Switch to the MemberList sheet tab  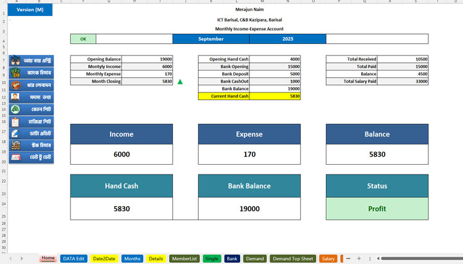tap(184, 258)
